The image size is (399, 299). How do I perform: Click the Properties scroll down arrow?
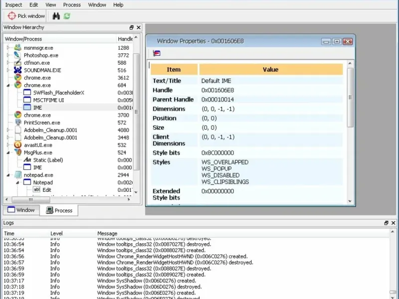(350, 201)
